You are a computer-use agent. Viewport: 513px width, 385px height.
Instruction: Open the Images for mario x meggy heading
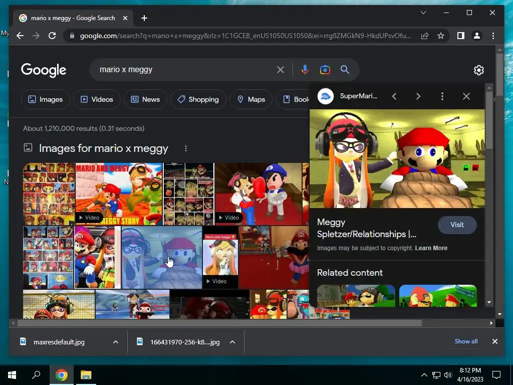103,148
